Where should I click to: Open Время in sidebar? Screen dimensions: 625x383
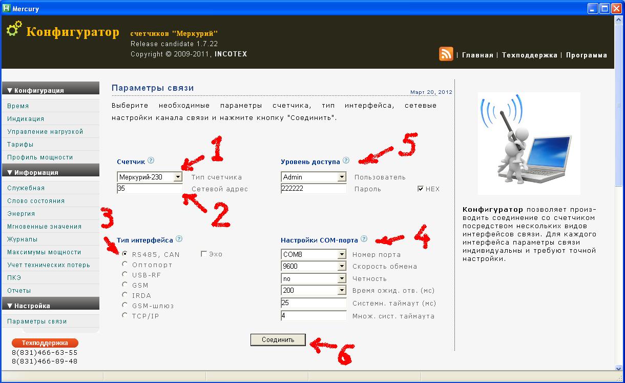18,106
